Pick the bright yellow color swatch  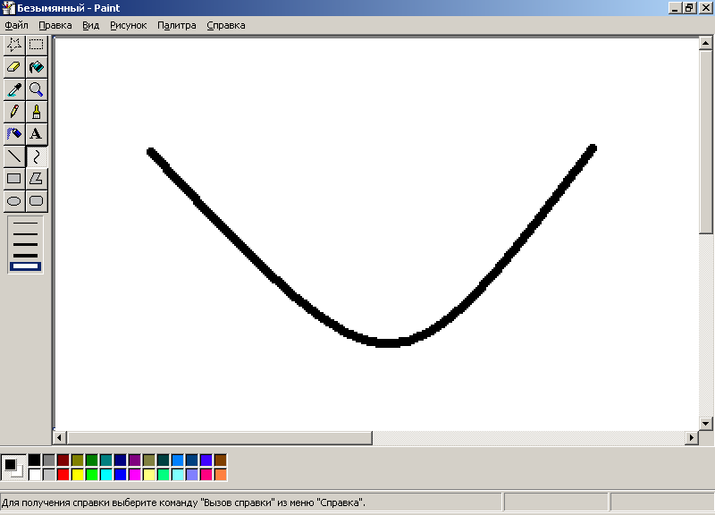point(78,475)
